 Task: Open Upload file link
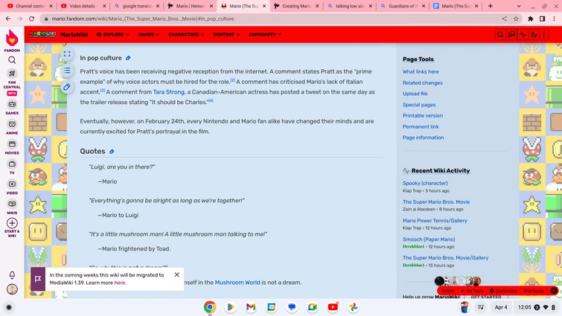coord(415,94)
